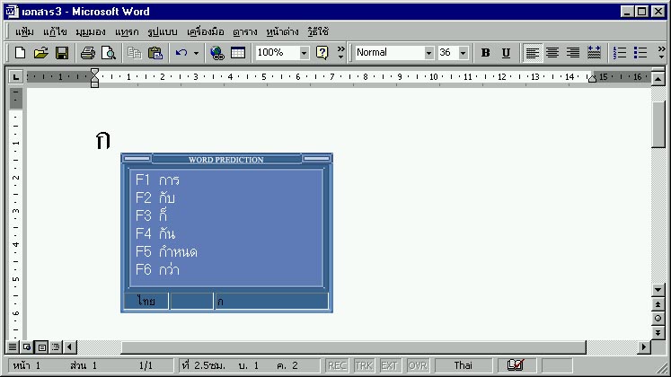Open the Undo history dropdown arrow
The width and height of the screenshot is (671, 377).
[x=196, y=54]
